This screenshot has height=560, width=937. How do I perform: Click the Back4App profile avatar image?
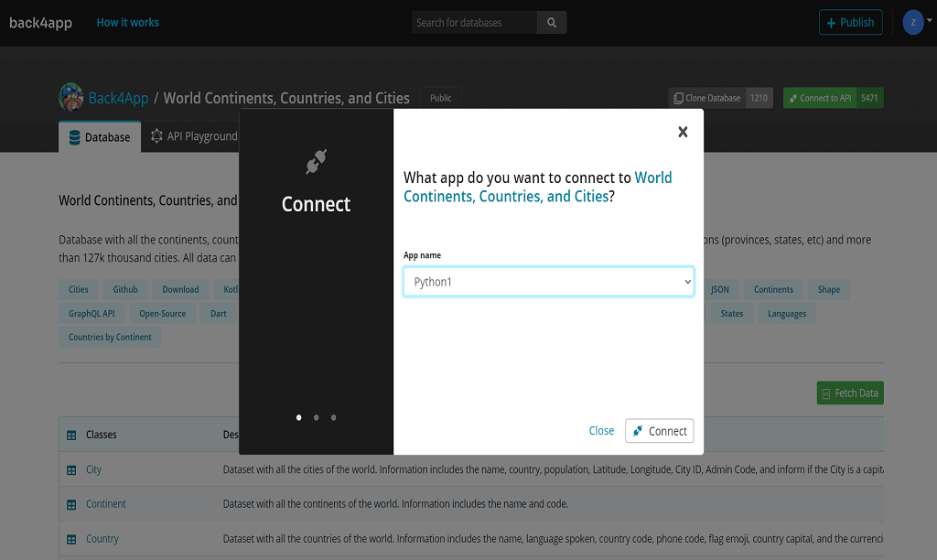(x=71, y=97)
